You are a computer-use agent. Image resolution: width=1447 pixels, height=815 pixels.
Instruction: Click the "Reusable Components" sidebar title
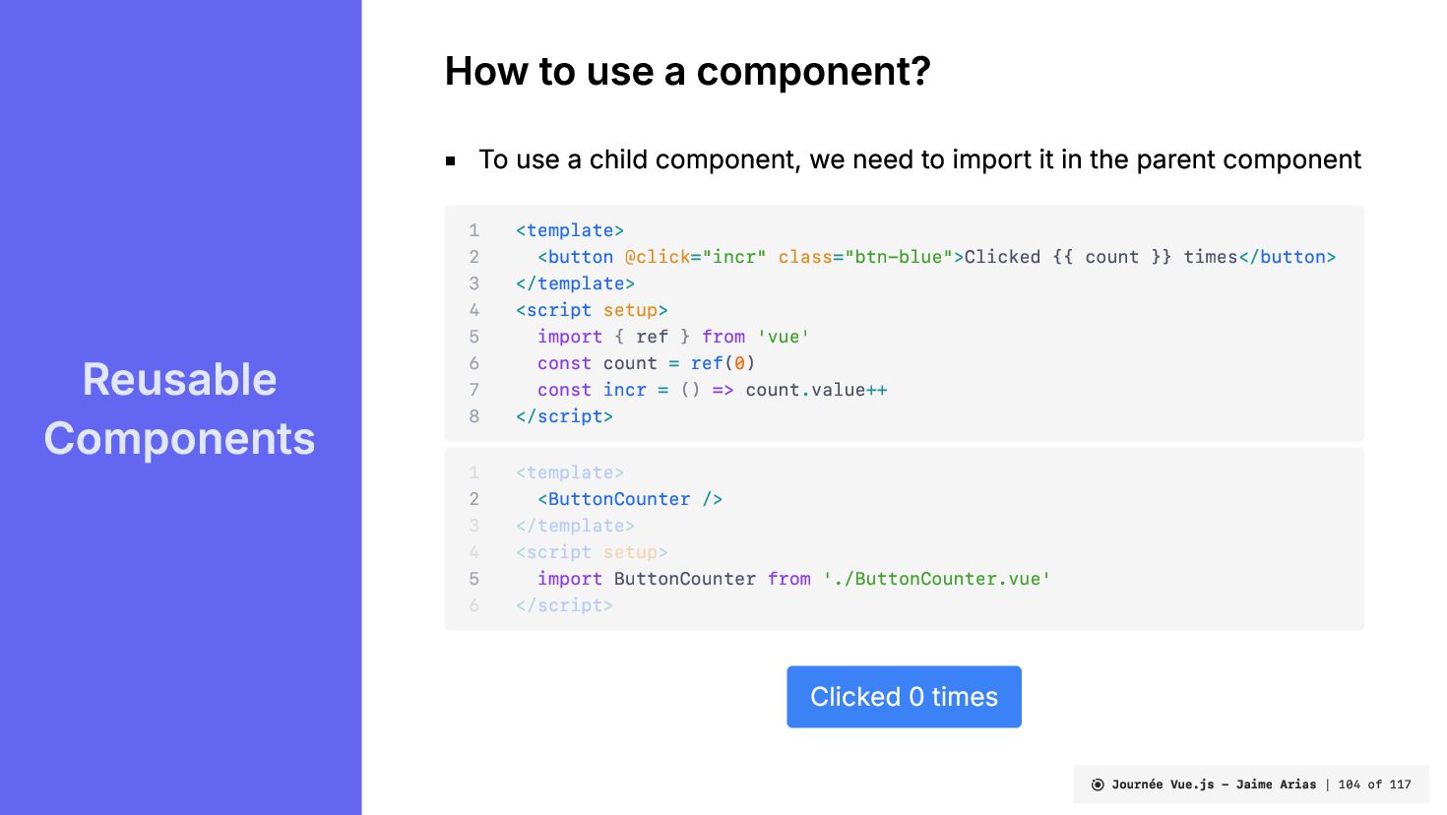click(179, 408)
